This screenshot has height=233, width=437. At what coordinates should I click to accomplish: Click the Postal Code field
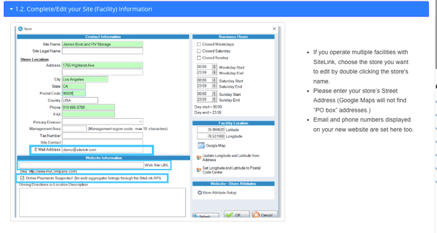[x=74, y=93]
